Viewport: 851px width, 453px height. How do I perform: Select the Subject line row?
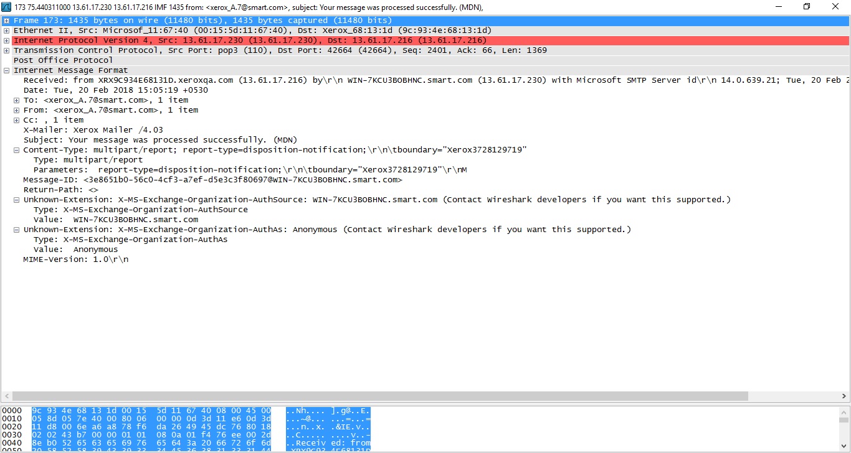click(425, 140)
